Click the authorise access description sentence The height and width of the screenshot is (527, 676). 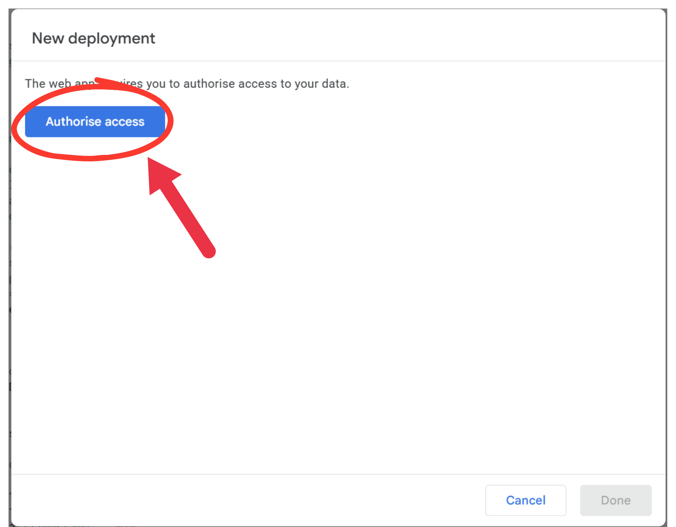[x=187, y=84]
